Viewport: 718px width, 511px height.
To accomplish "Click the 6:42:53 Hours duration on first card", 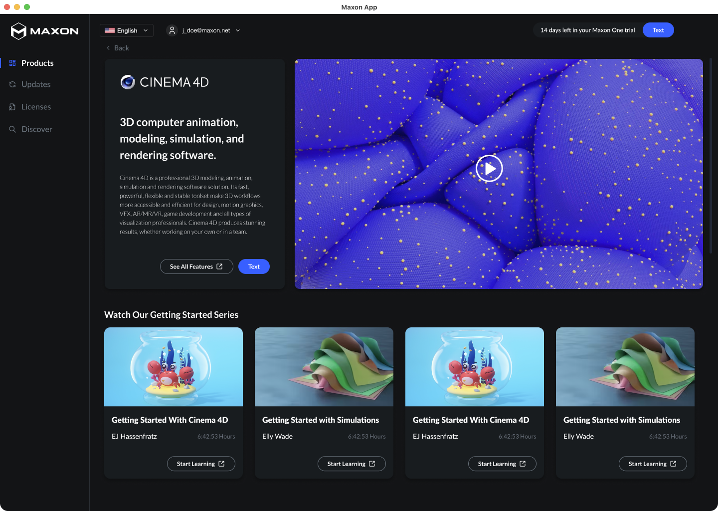I will pos(216,436).
